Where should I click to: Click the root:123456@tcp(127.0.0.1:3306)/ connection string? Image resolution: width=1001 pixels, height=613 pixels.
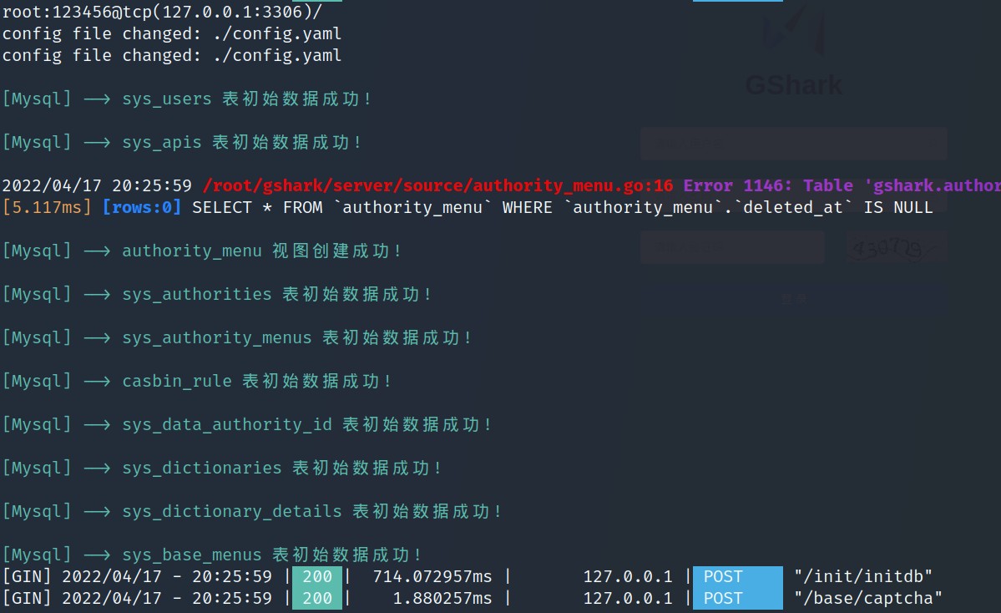click(162, 12)
